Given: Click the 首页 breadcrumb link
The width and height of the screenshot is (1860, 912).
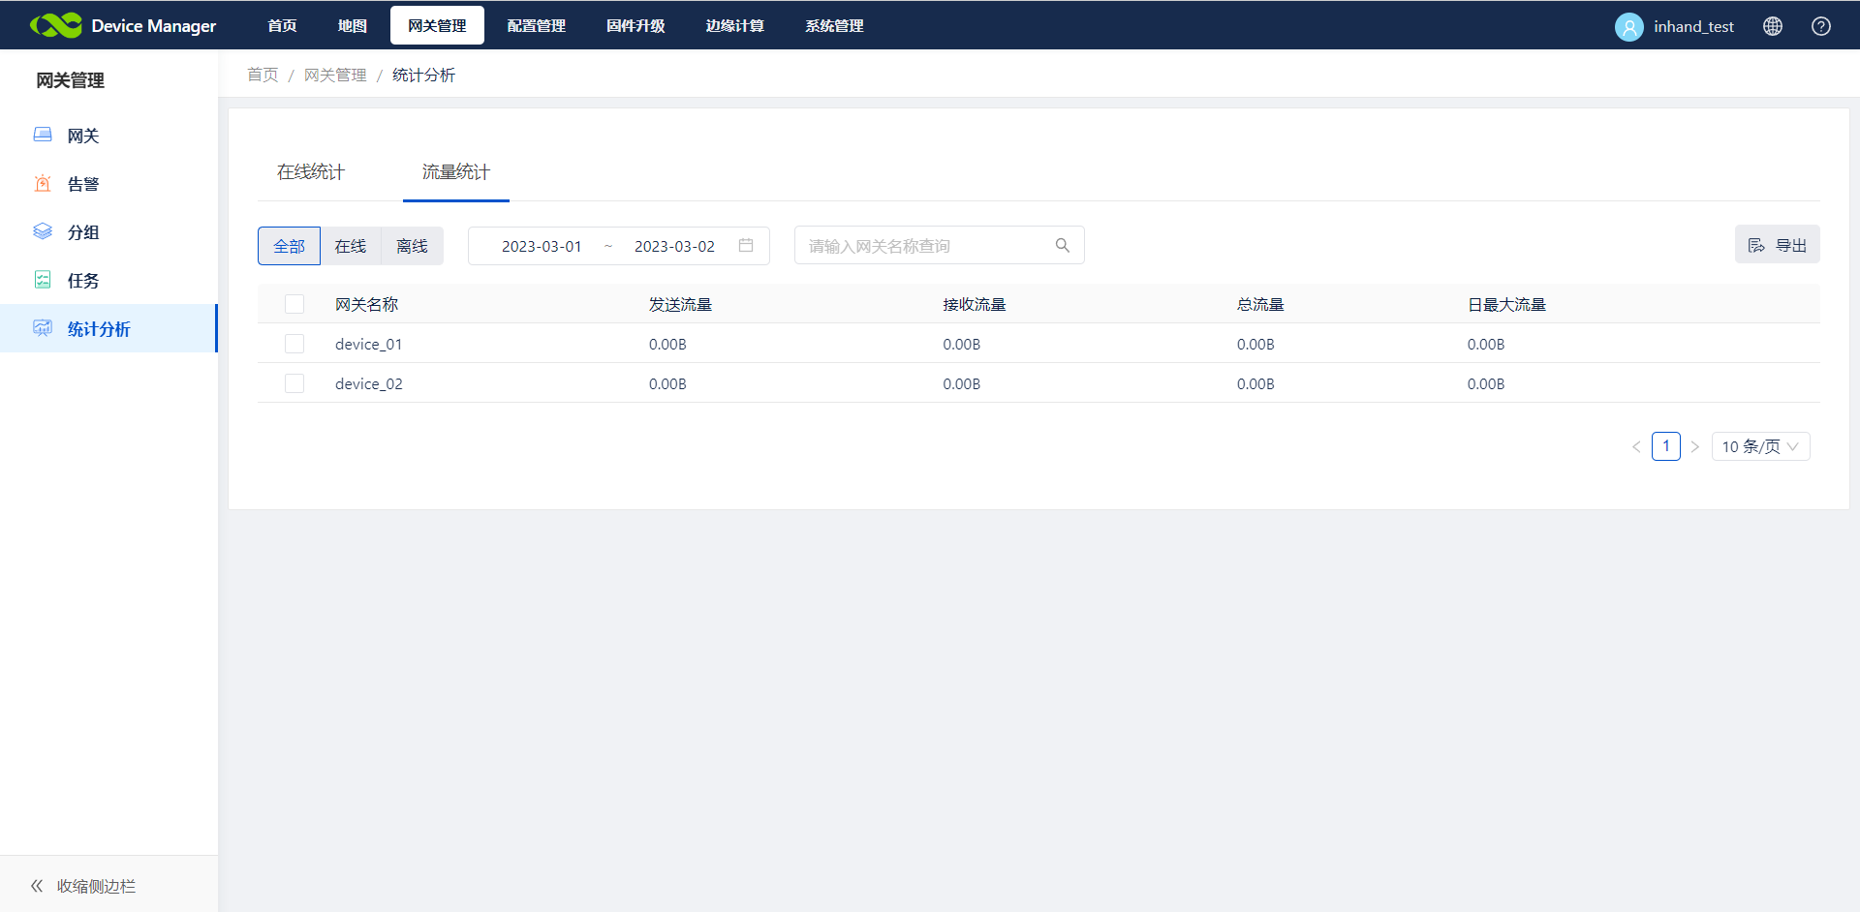Looking at the screenshot, I should (x=263, y=75).
